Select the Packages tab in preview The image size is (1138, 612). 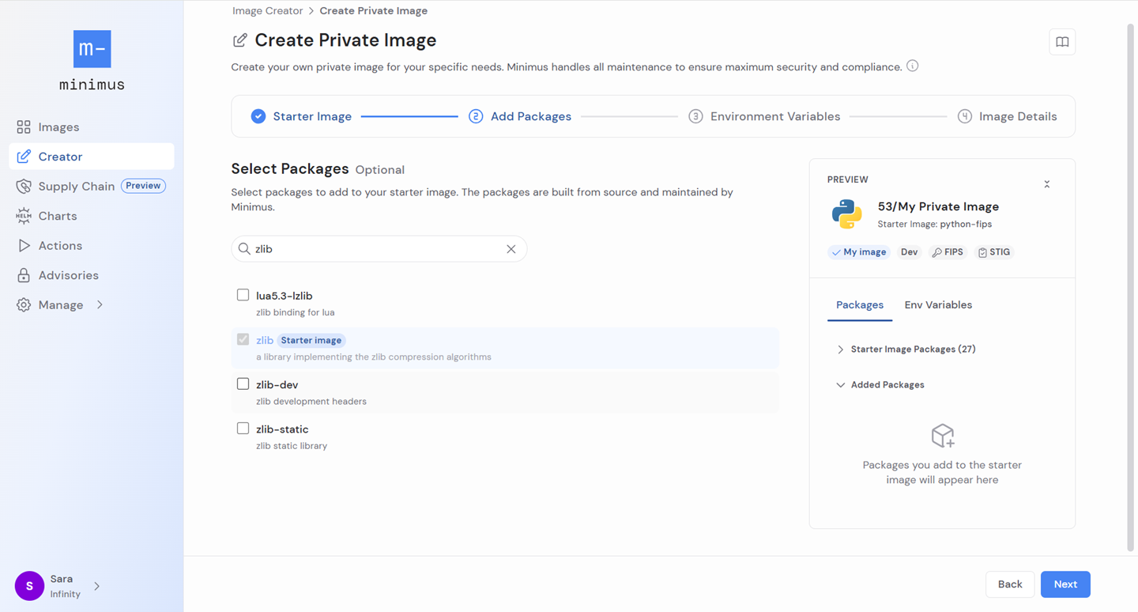[860, 305]
